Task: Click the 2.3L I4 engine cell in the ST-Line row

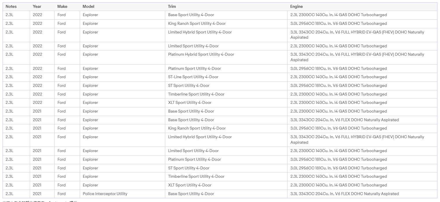Action: click(339, 77)
